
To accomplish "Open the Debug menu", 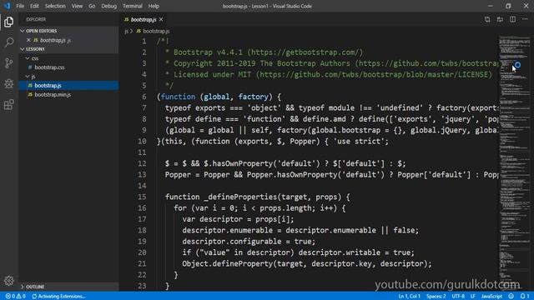I will pyautogui.click(x=109, y=6).
